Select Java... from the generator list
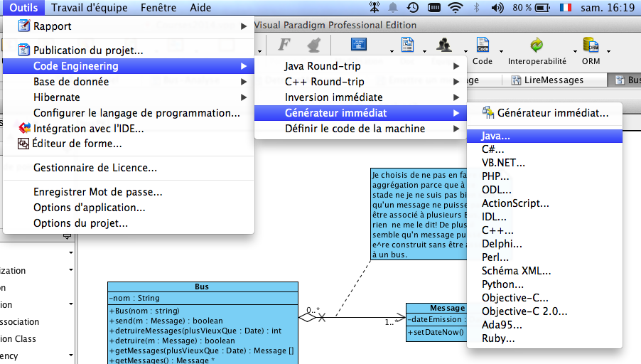 point(496,135)
